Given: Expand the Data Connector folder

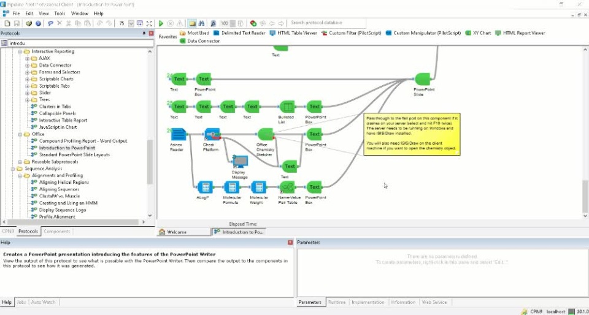Looking at the screenshot, I should click(28, 65).
